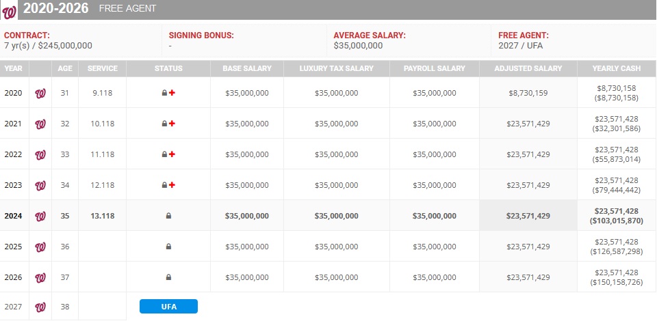657x321 pixels.
Task: Click the Nationals team logo in the 2027 row
Action: point(40,307)
